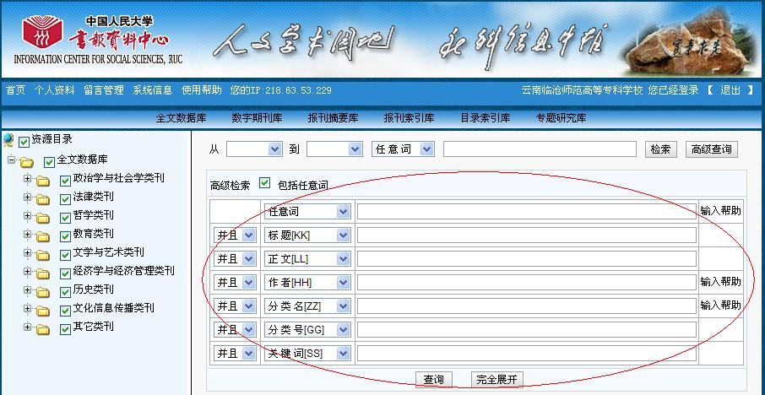The width and height of the screenshot is (765, 395).
Task: Open the 数字期刊库 tab
Action: pyautogui.click(x=257, y=118)
